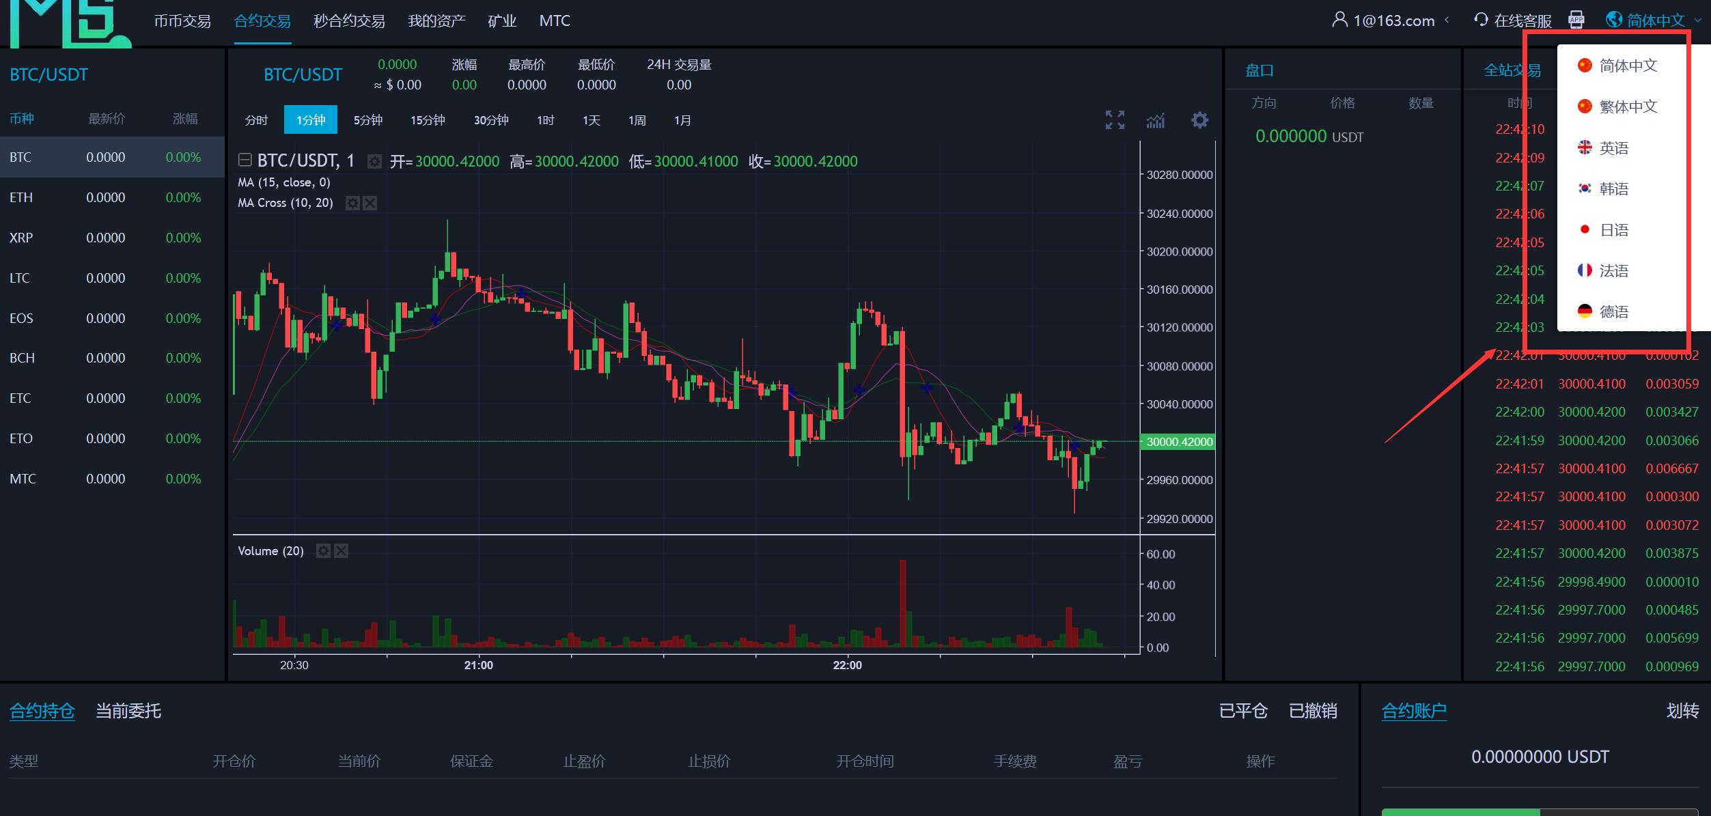This screenshot has width=1711, height=816.
Task: Click the Japan flag beside 日语
Action: [1585, 229]
